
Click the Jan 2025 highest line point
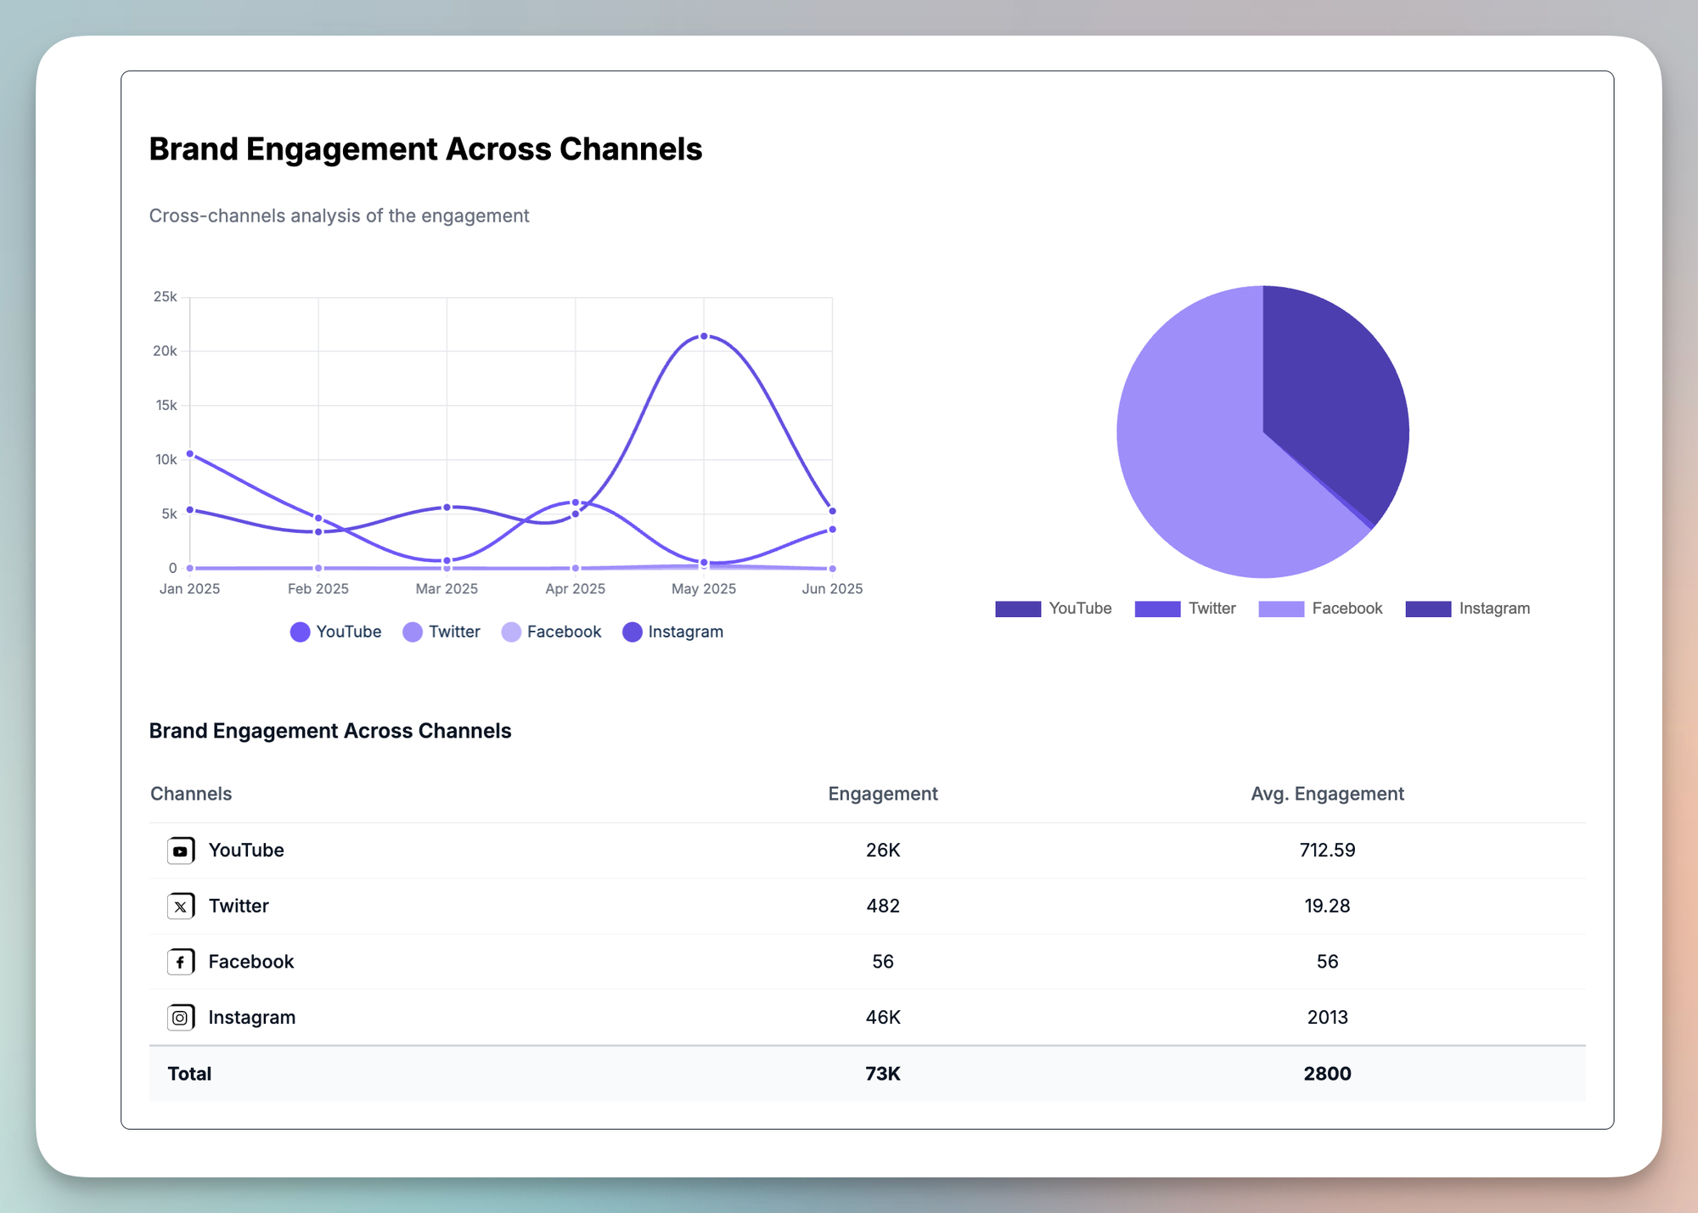pos(190,454)
